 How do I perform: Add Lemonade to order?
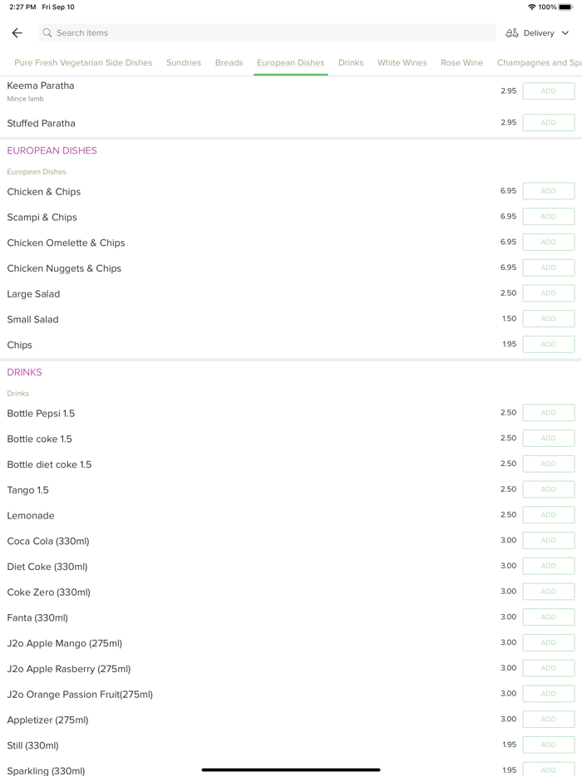click(x=548, y=515)
